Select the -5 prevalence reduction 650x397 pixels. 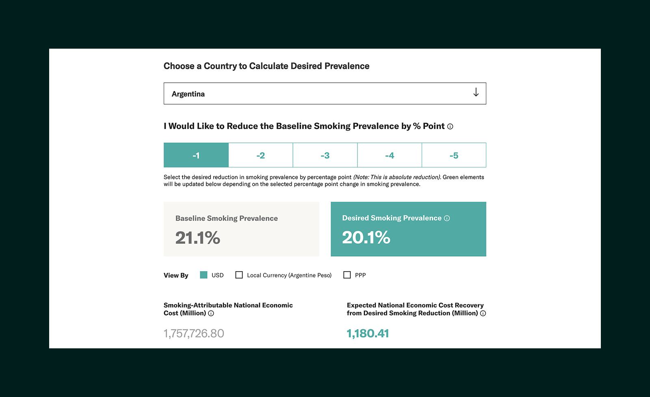click(x=454, y=155)
